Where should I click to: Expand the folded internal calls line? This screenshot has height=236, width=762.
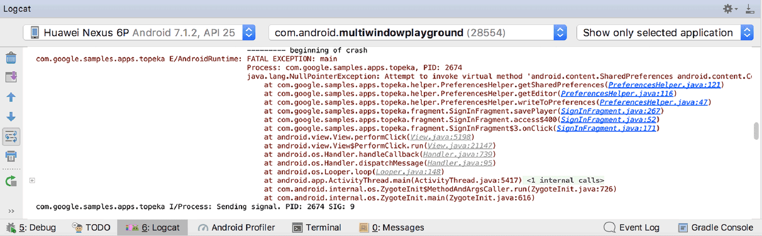click(32, 180)
